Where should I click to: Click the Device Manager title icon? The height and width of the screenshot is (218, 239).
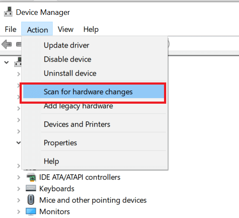click(x=8, y=12)
